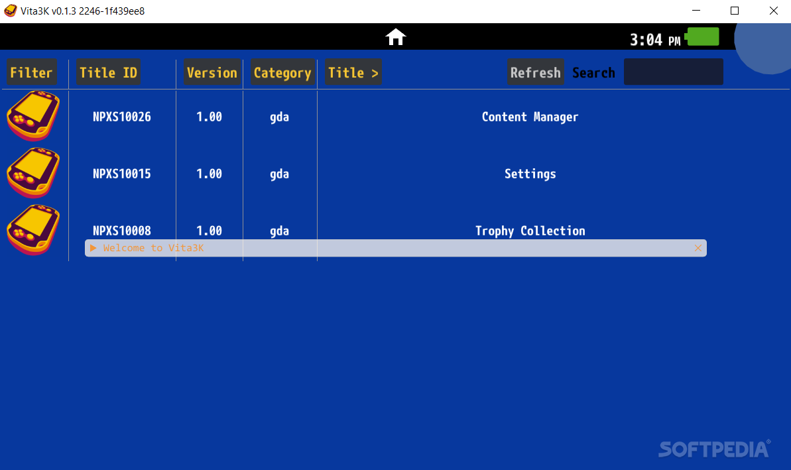The image size is (791, 470).
Task: Launch Content Manager via its console icon
Action: [x=33, y=116]
